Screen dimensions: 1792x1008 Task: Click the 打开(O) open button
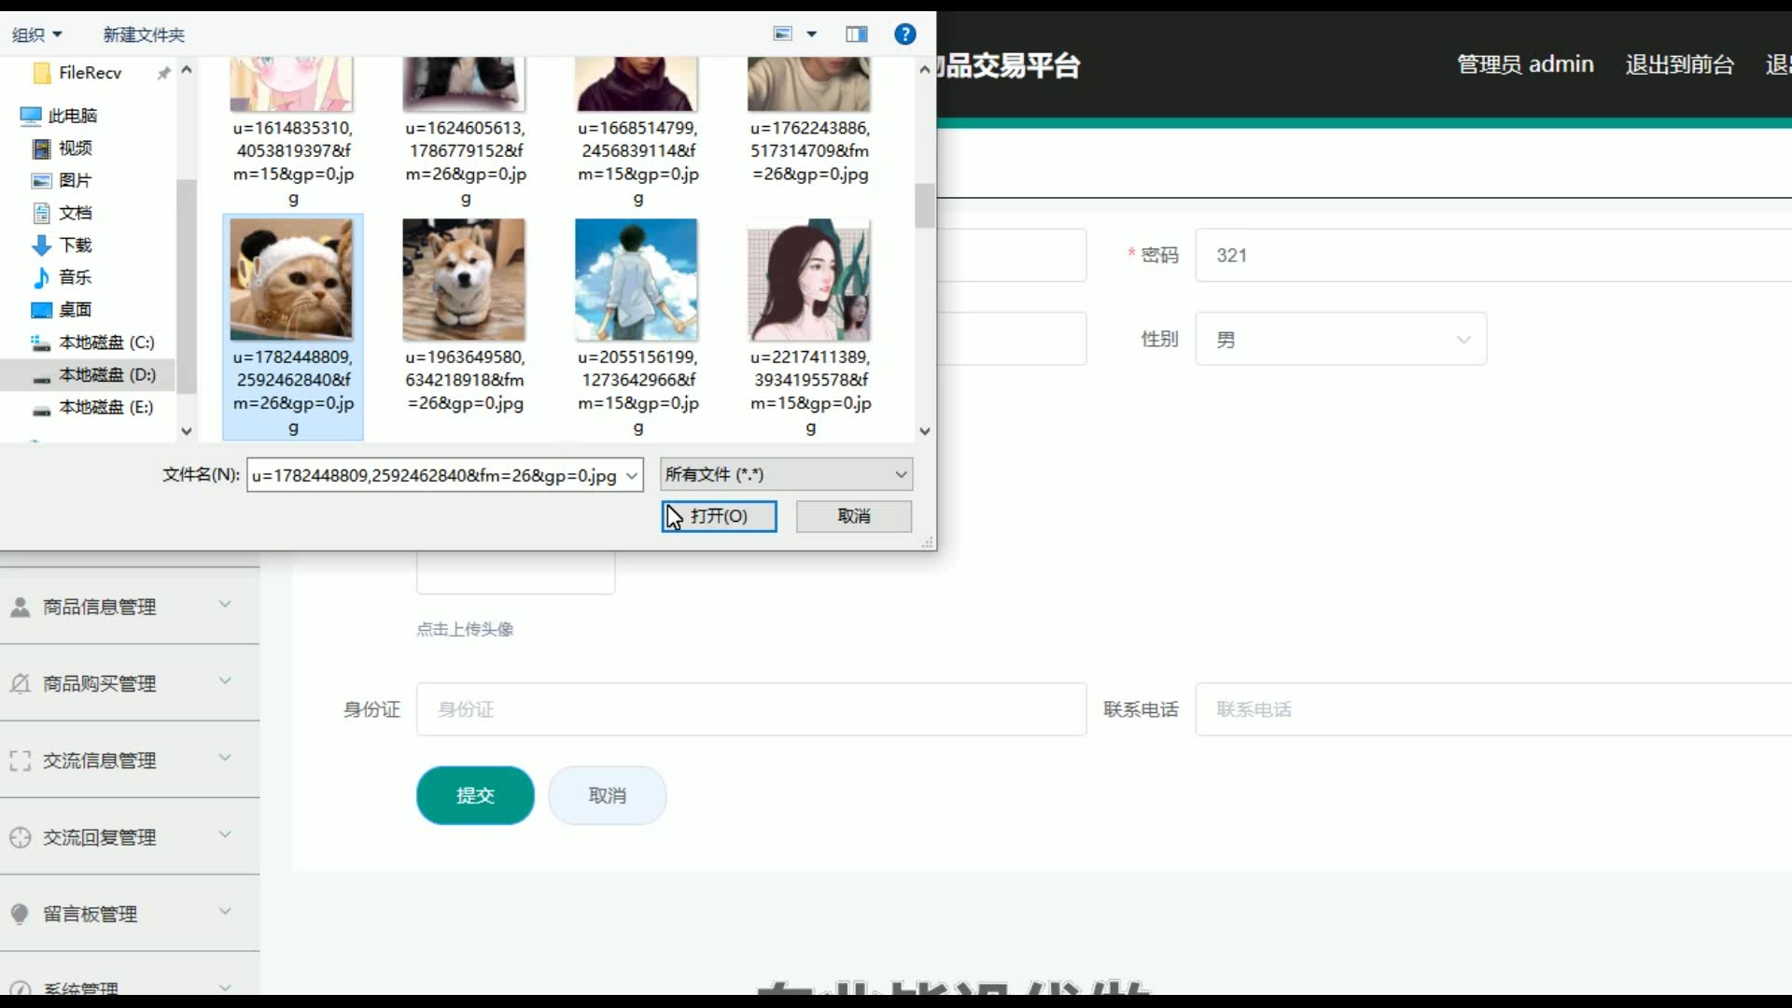pos(719,516)
